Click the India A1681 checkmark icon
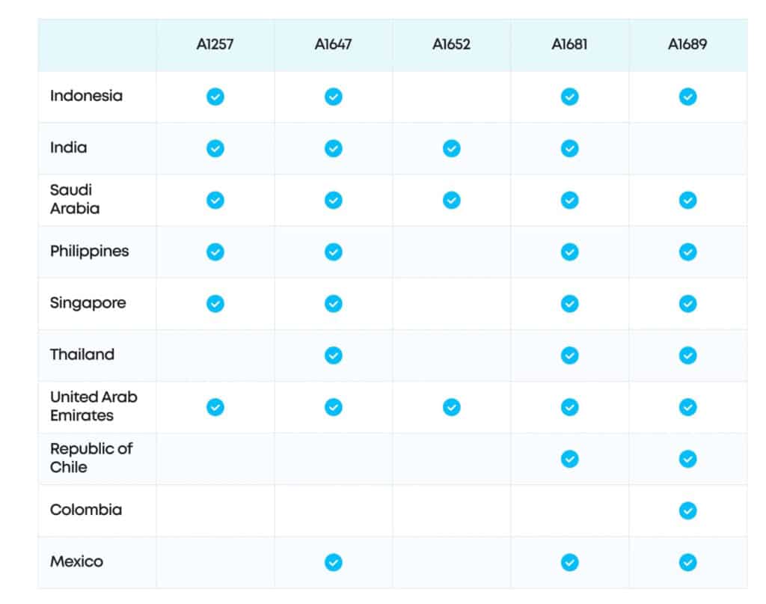766x604 pixels. click(569, 148)
